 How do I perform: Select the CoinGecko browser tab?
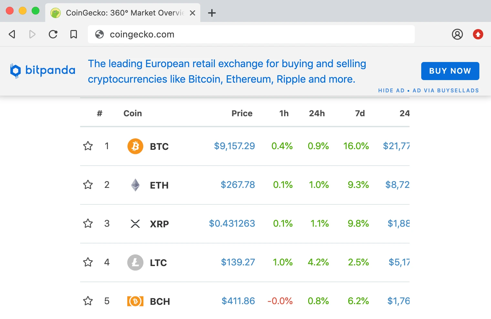coord(123,13)
